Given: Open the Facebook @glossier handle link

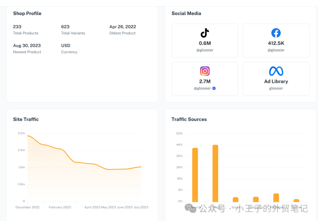Looking at the screenshot, I should click(x=276, y=50).
